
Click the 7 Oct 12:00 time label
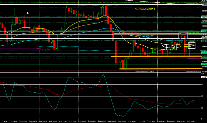click(x=141, y=121)
